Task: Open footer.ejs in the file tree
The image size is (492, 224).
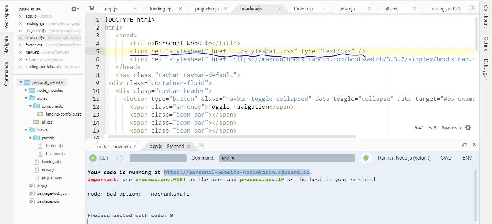Action: (x=54, y=146)
